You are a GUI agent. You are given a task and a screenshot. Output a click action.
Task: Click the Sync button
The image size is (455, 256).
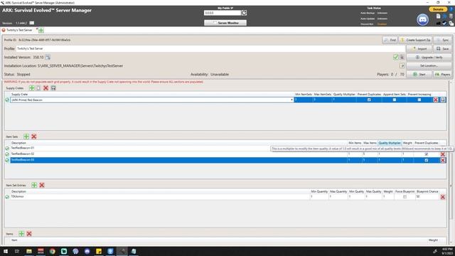click(x=443, y=40)
